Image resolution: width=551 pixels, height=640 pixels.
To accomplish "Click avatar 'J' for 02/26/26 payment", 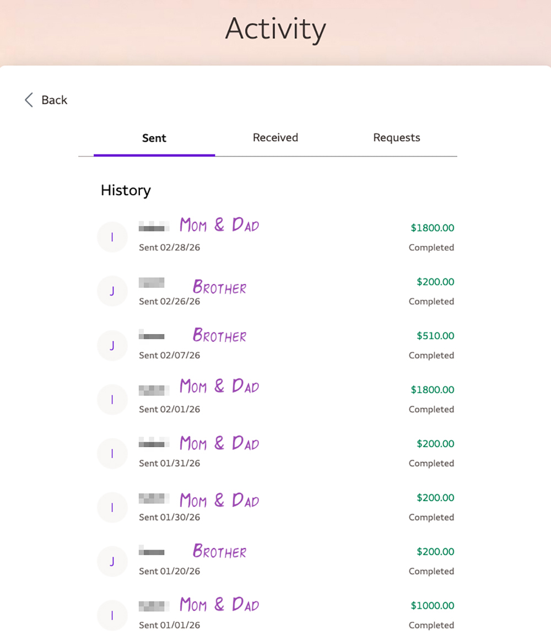I will pos(112,291).
